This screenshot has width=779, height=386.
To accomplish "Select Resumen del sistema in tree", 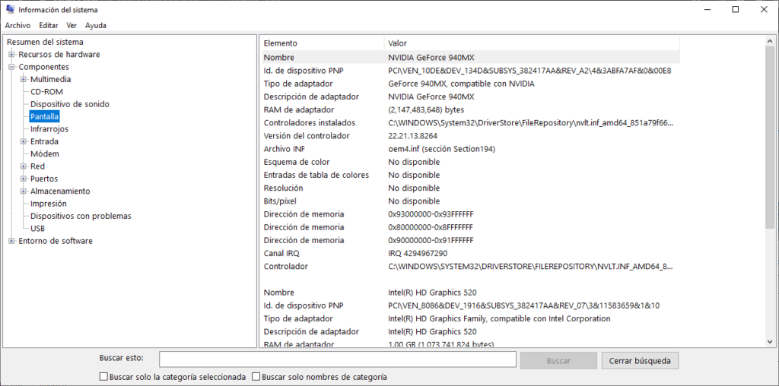I will point(45,43).
